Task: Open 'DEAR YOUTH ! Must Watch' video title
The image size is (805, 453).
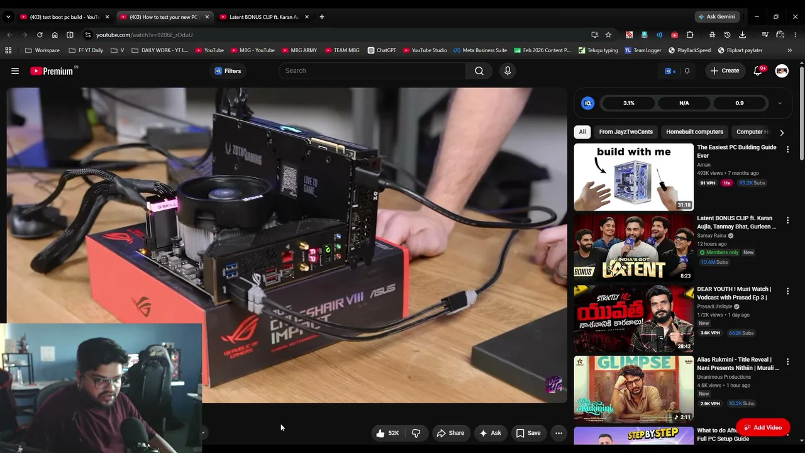Action: tap(734, 293)
